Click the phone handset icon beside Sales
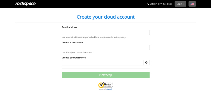Screen dimensions: 211x108 (148, 4)
